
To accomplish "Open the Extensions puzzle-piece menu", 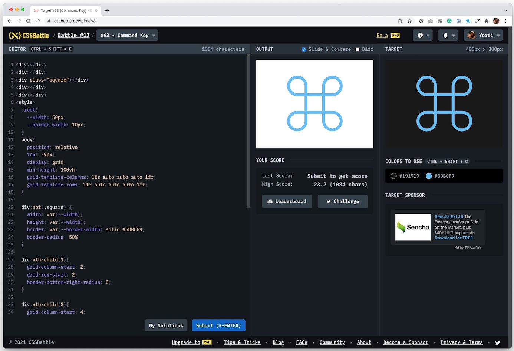I will 487,21.
